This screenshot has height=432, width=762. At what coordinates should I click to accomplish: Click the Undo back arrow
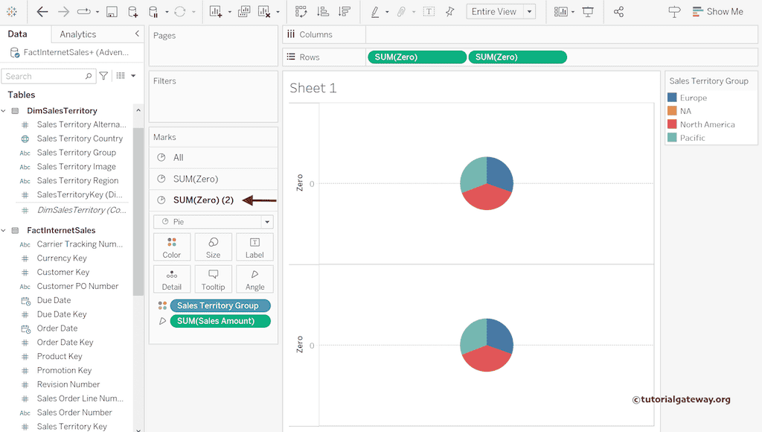(x=42, y=12)
